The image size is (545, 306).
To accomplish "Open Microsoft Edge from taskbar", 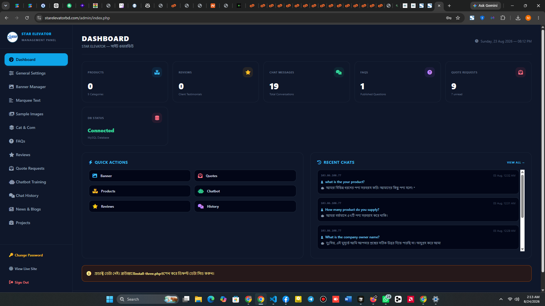I will (211, 299).
